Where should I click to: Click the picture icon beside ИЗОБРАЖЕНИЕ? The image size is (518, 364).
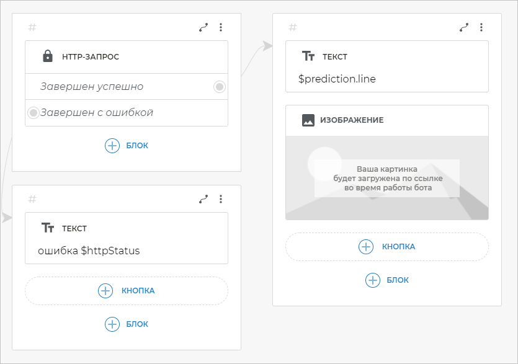(308, 120)
